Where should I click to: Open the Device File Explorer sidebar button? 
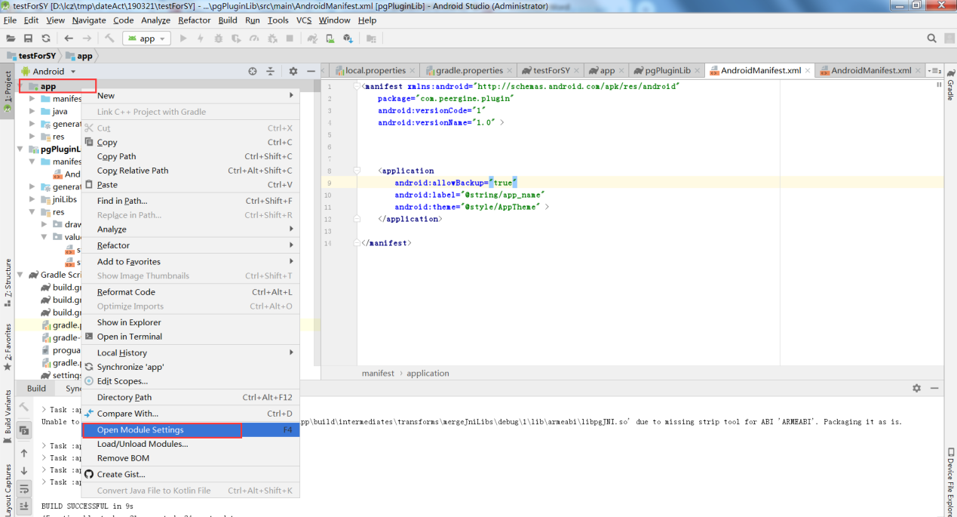(x=950, y=483)
